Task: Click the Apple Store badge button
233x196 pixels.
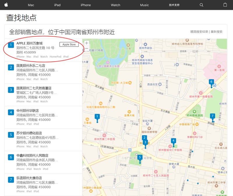Action: (x=69, y=45)
